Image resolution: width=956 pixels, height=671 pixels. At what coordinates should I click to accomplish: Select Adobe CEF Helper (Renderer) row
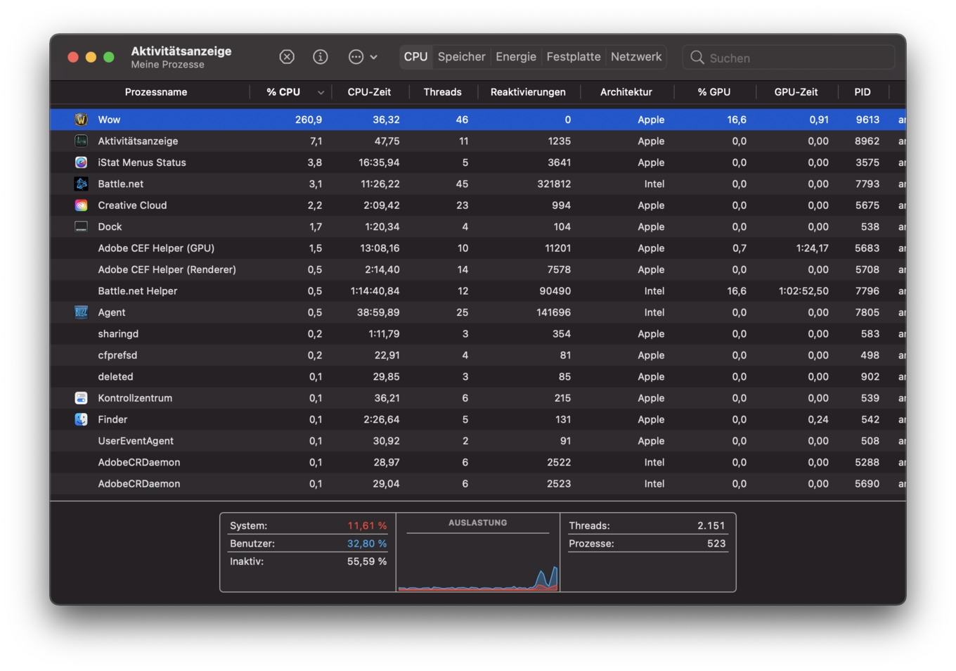tap(478, 269)
